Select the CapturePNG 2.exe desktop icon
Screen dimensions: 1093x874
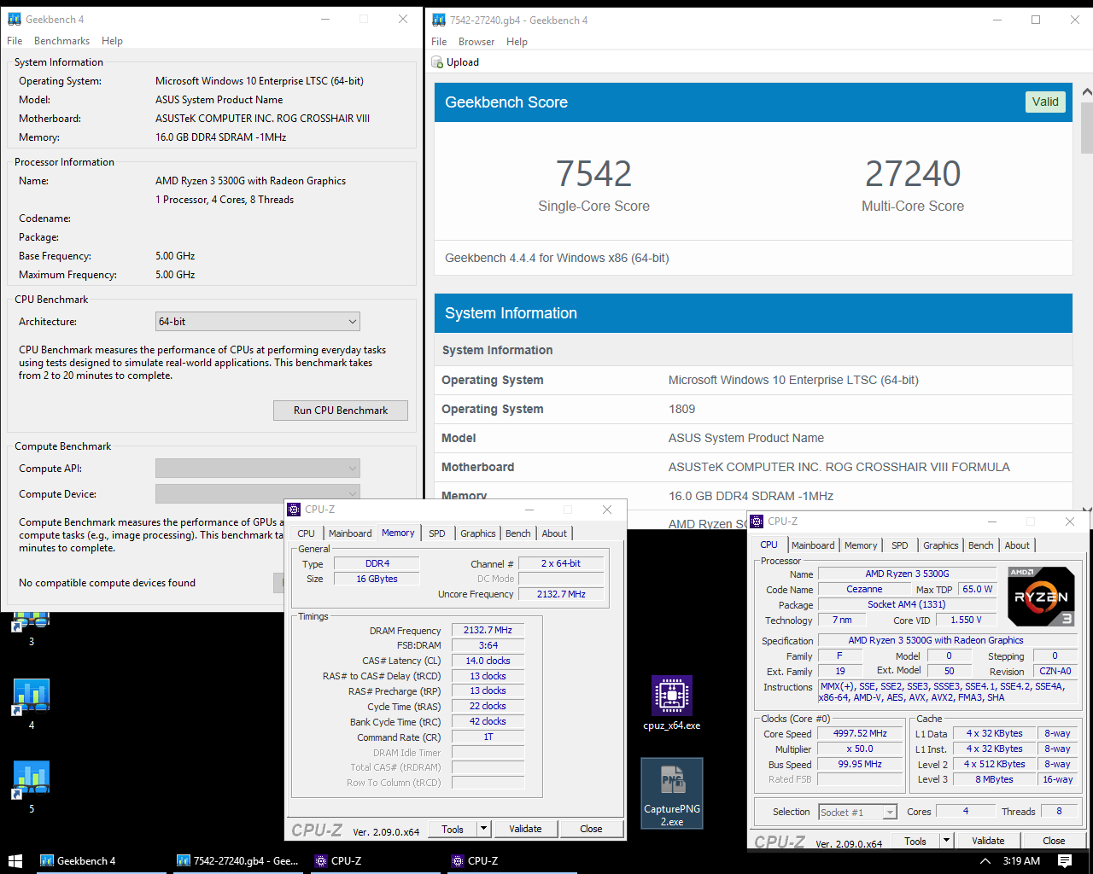pos(672,793)
